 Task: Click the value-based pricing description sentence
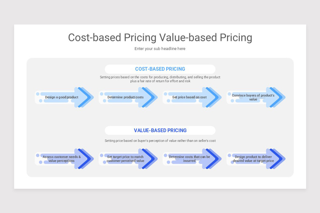click(160, 141)
